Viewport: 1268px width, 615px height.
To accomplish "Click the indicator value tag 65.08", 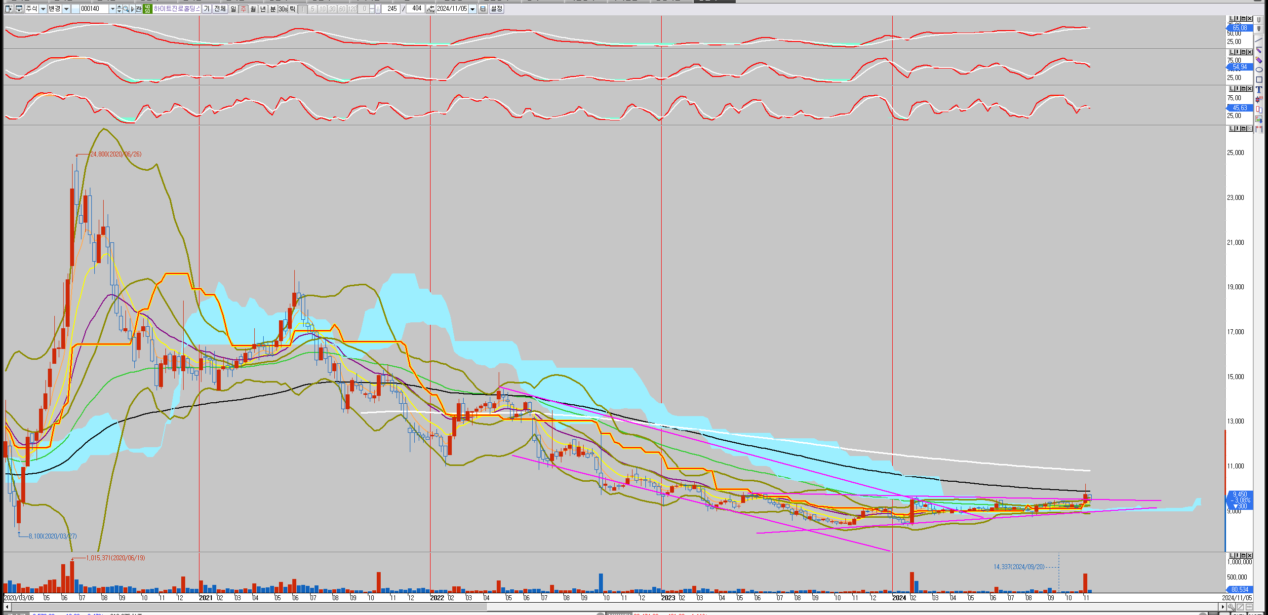I will [1240, 28].
